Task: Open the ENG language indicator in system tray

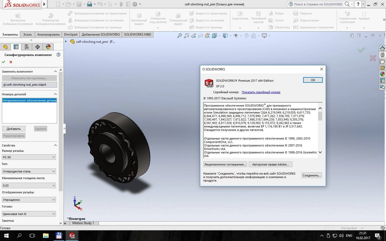Action: (x=349, y=236)
